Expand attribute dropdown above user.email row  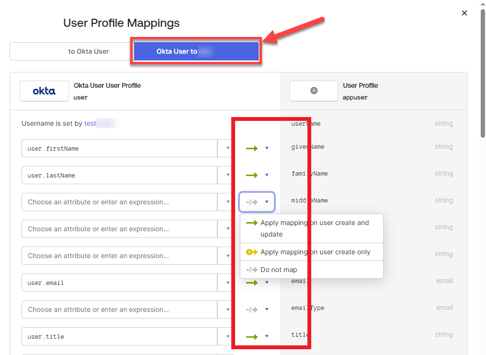point(228,256)
